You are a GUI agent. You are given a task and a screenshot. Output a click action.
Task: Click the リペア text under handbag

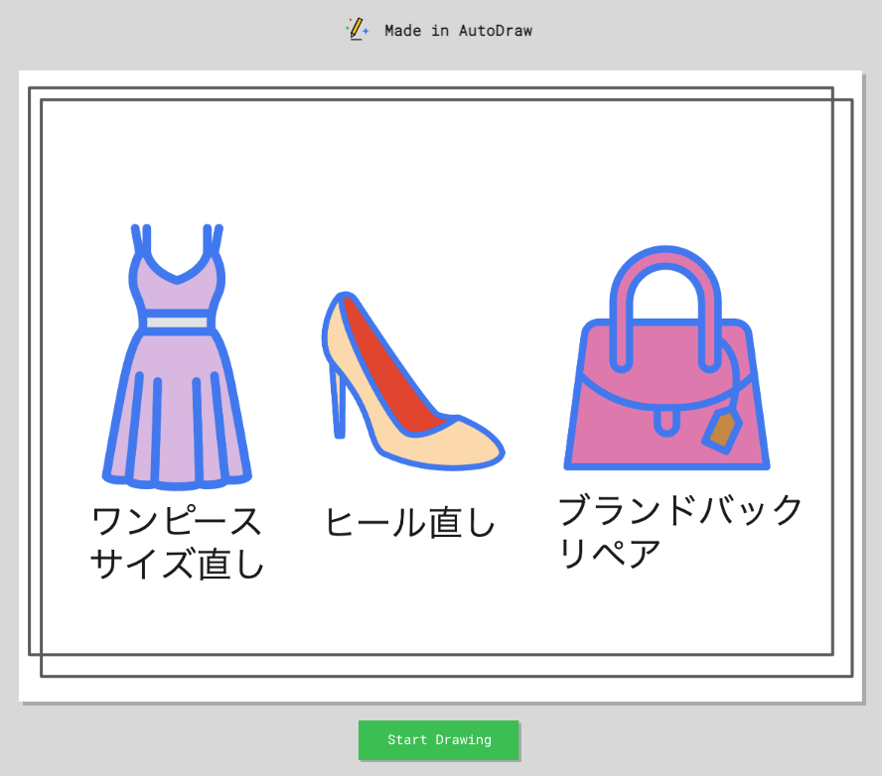[x=609, y=553]
